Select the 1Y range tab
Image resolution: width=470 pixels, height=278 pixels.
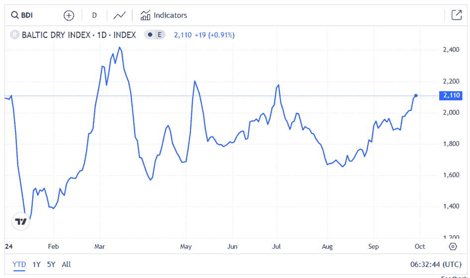coord(37,265)
